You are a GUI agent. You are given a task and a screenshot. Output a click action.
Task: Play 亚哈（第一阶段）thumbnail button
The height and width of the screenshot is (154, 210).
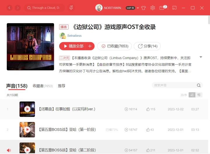pos(27,130)
